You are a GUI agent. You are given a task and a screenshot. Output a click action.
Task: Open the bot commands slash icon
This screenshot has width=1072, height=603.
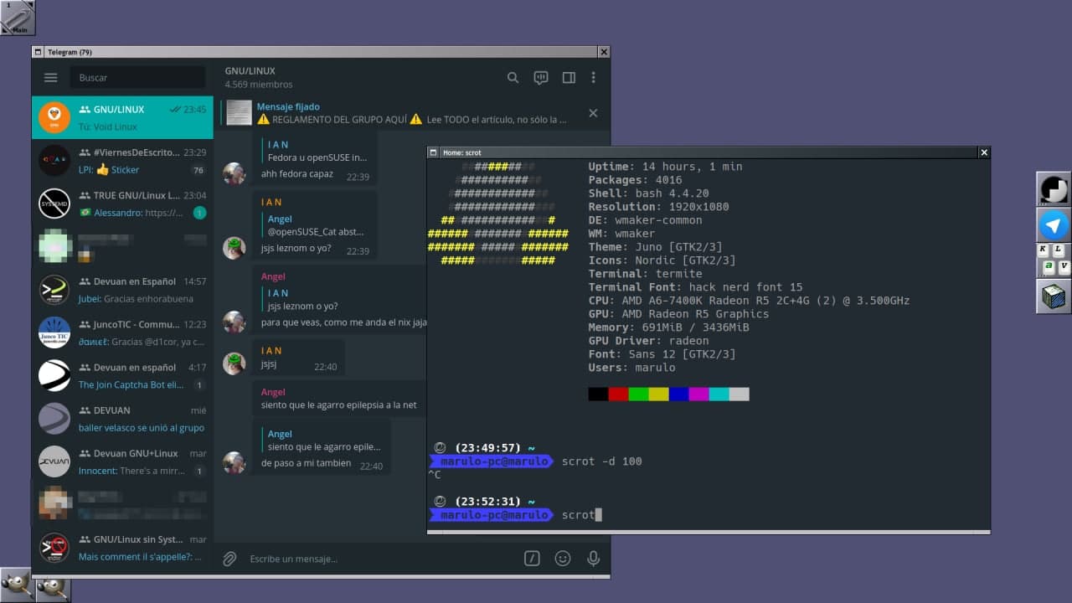(532, 559)
